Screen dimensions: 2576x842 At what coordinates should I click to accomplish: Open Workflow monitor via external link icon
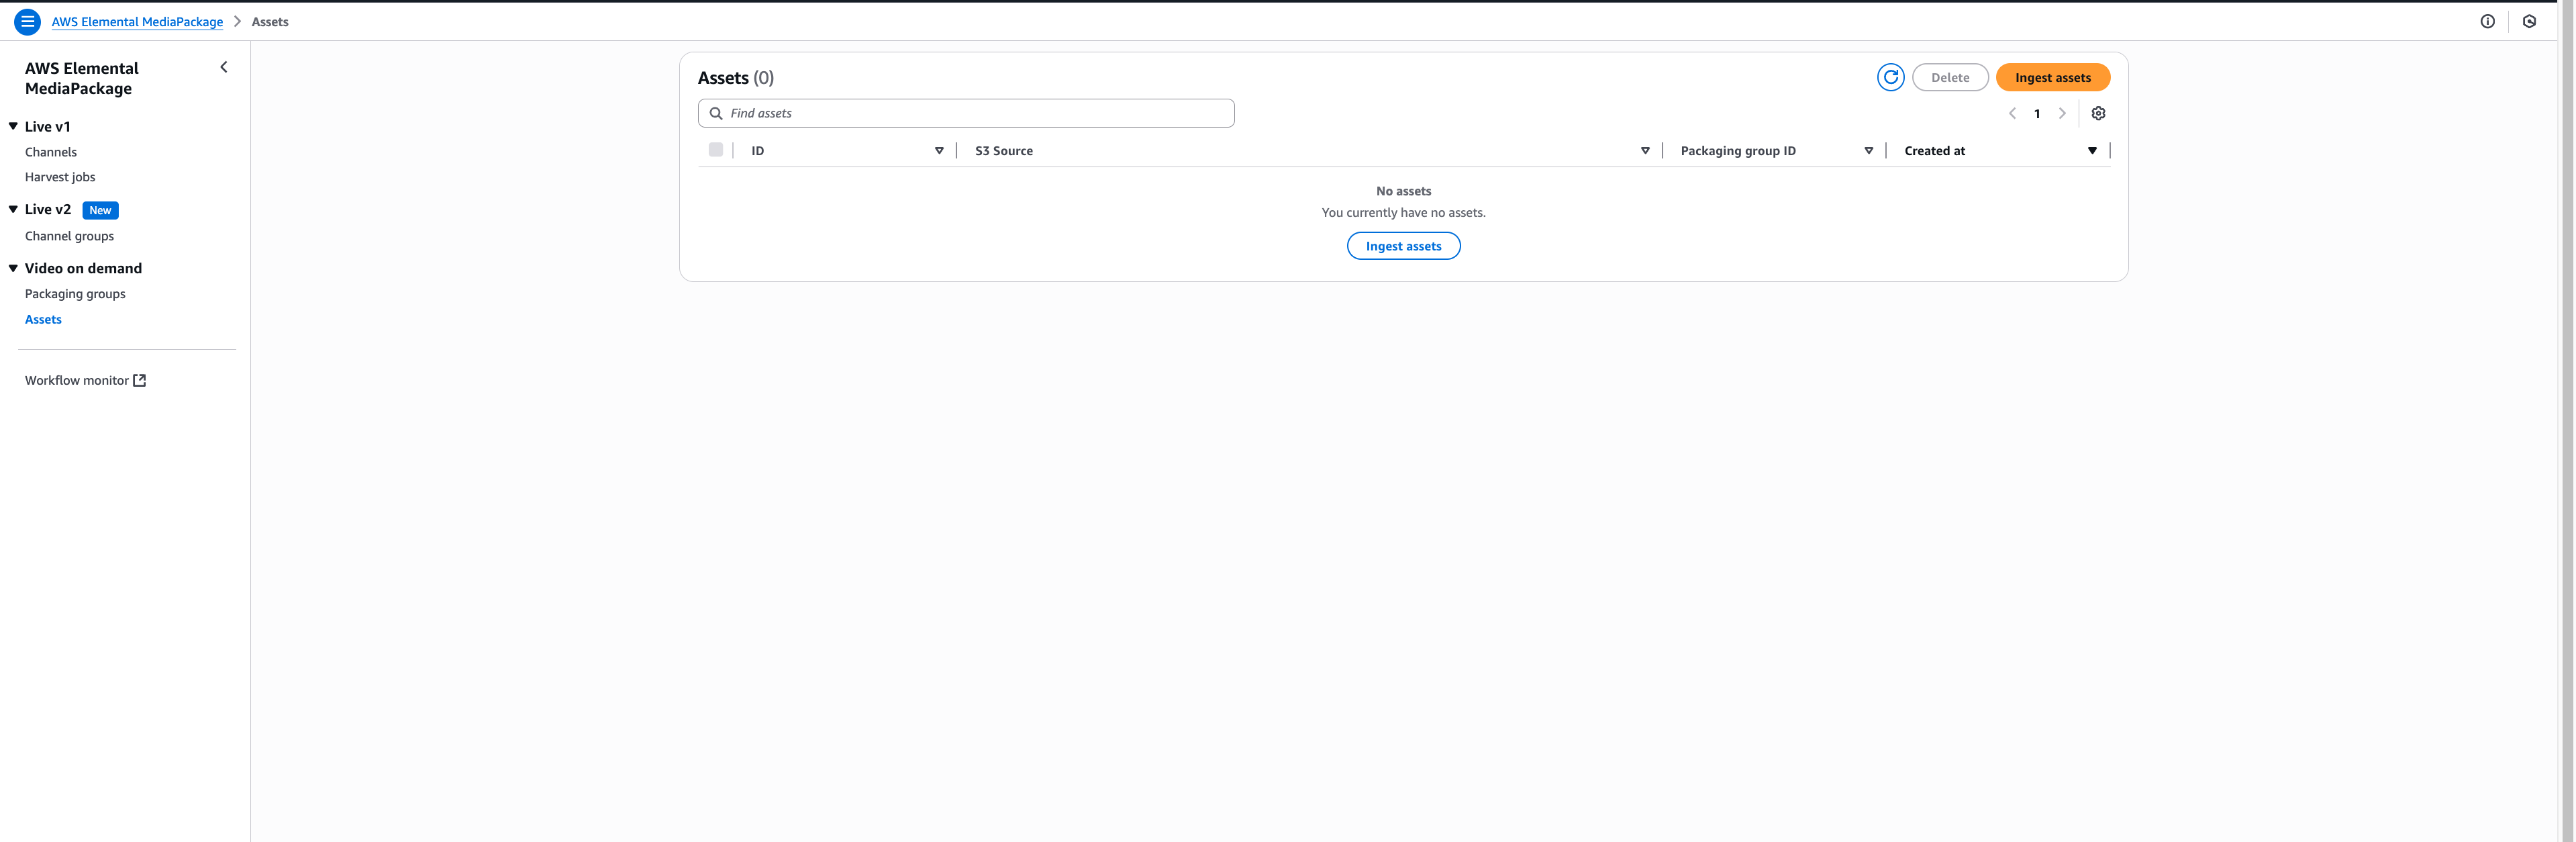coord(141,380)
